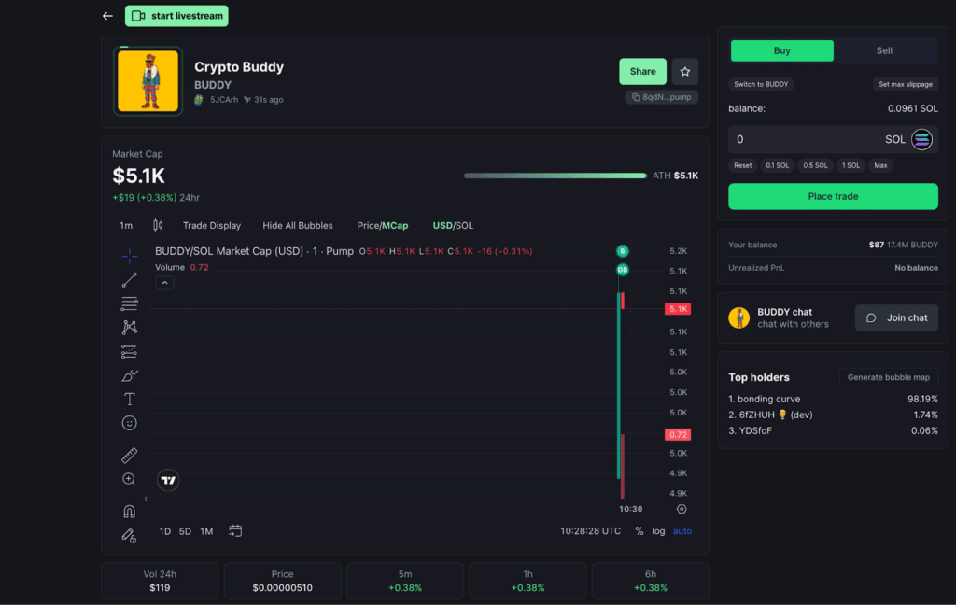The width and height of the screenshot is (956, 605).
Task: Open the candlestick chart style selector
Action: point(158,225)
